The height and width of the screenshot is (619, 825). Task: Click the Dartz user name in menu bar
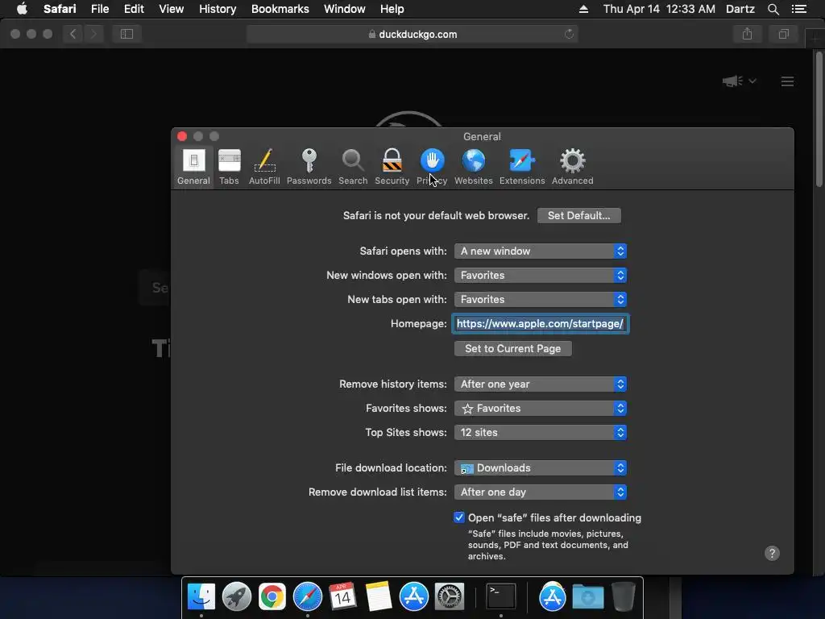[x=740, y=9]
